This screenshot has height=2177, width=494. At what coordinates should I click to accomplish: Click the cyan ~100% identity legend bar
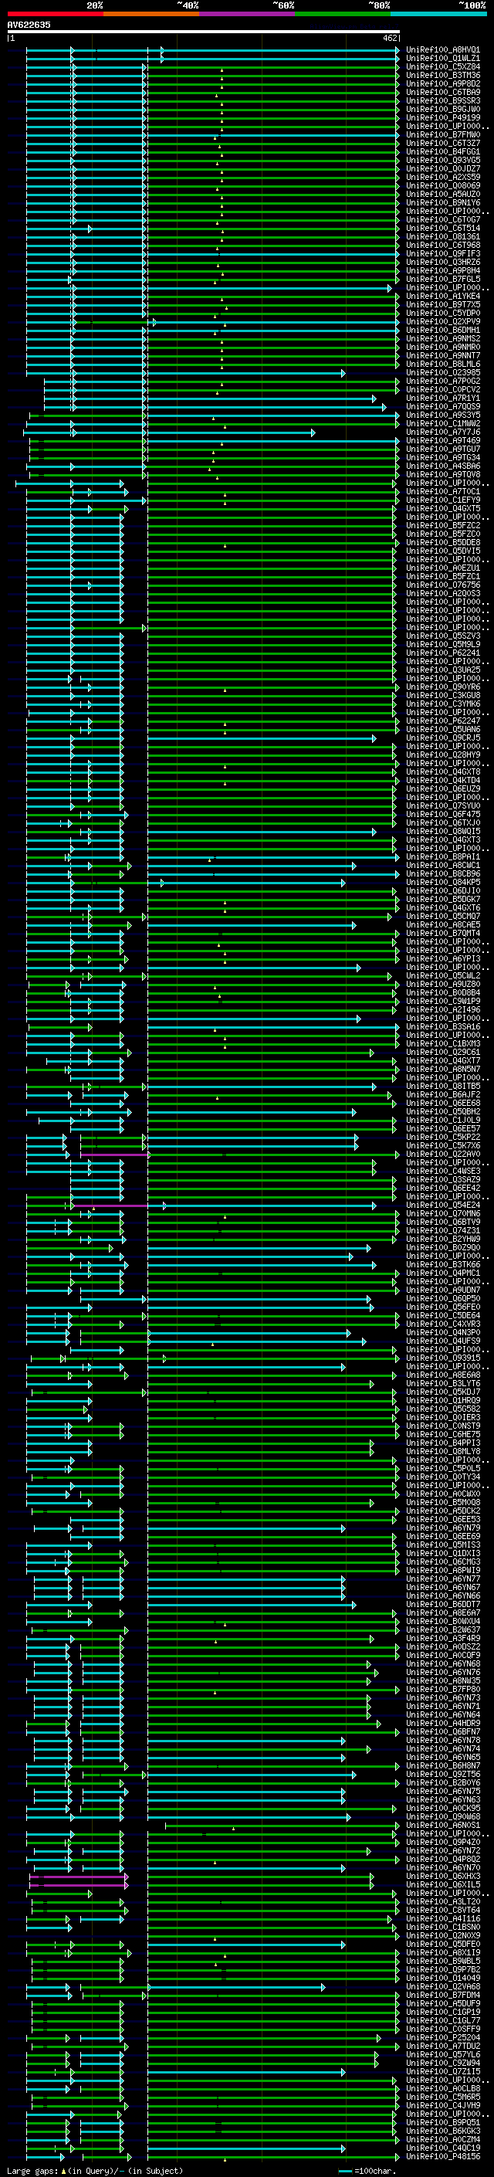pyautogui.click(x=438, y=14)
